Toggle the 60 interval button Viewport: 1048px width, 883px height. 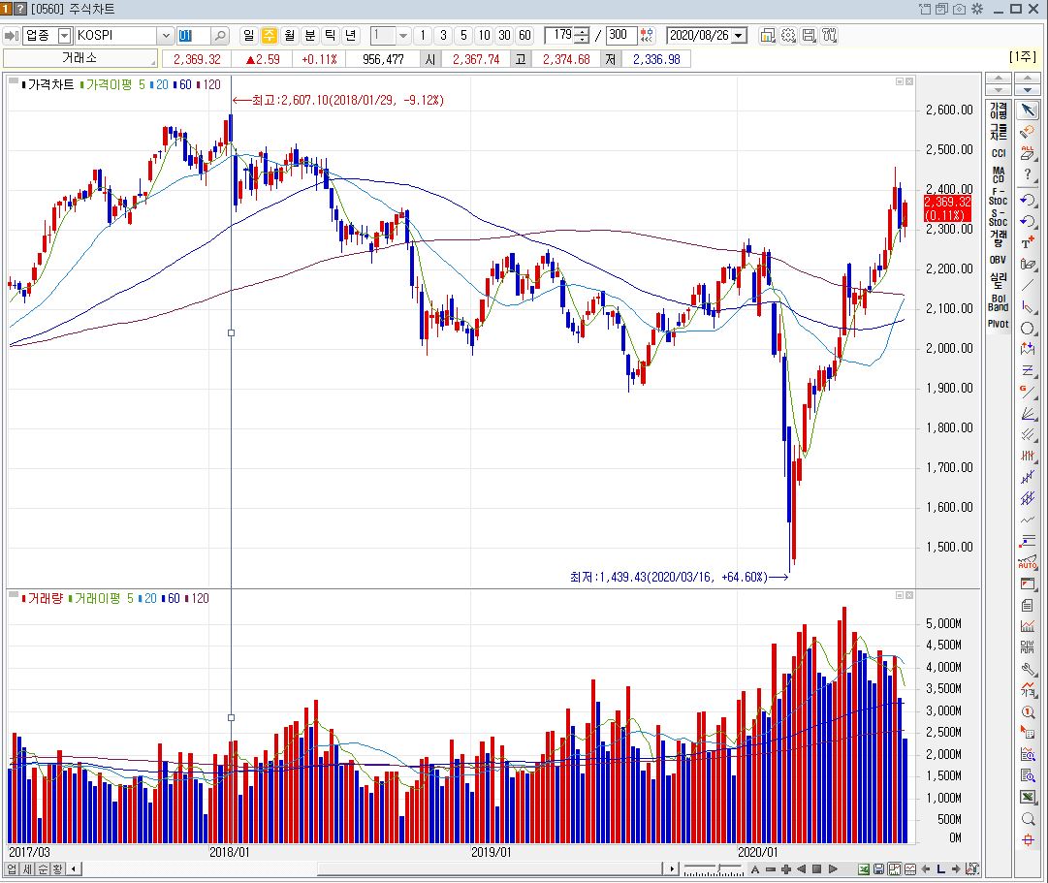(525, 36)
